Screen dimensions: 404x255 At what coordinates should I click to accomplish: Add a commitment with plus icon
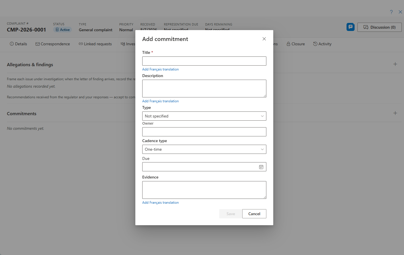click(395, 113)
